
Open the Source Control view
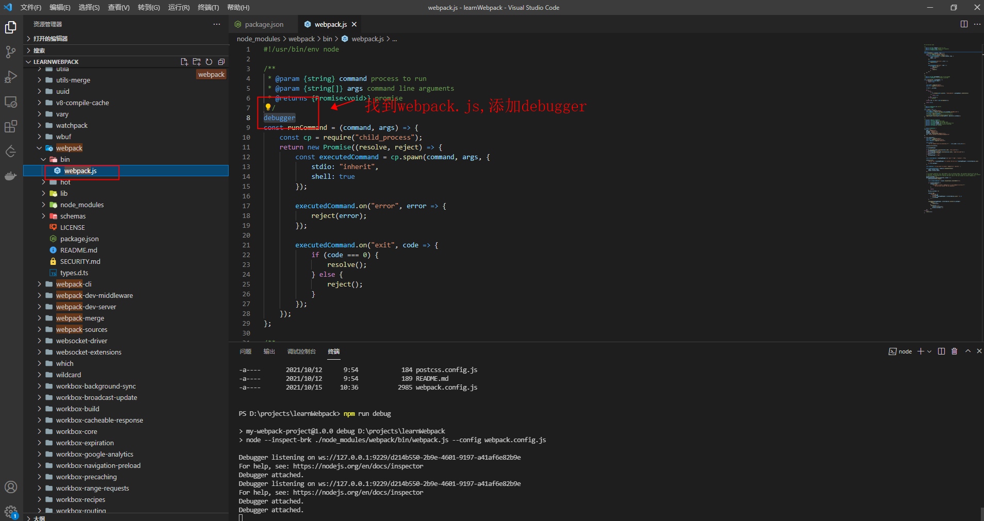(x=11, y=52)
